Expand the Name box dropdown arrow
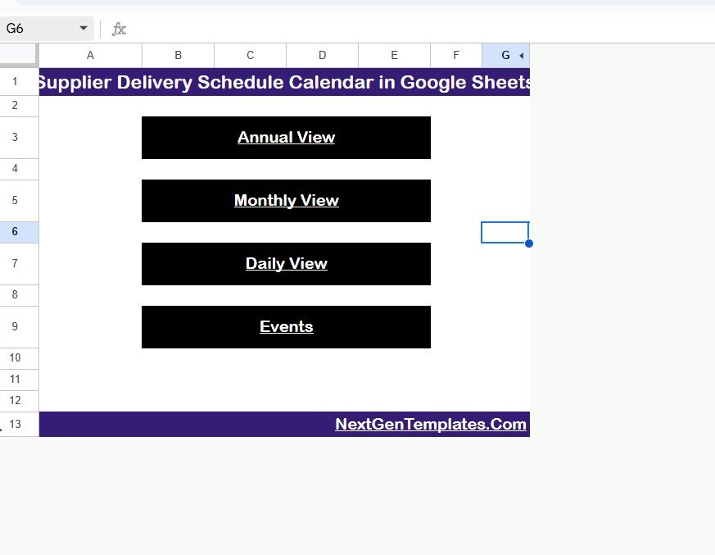 (83, 29)
